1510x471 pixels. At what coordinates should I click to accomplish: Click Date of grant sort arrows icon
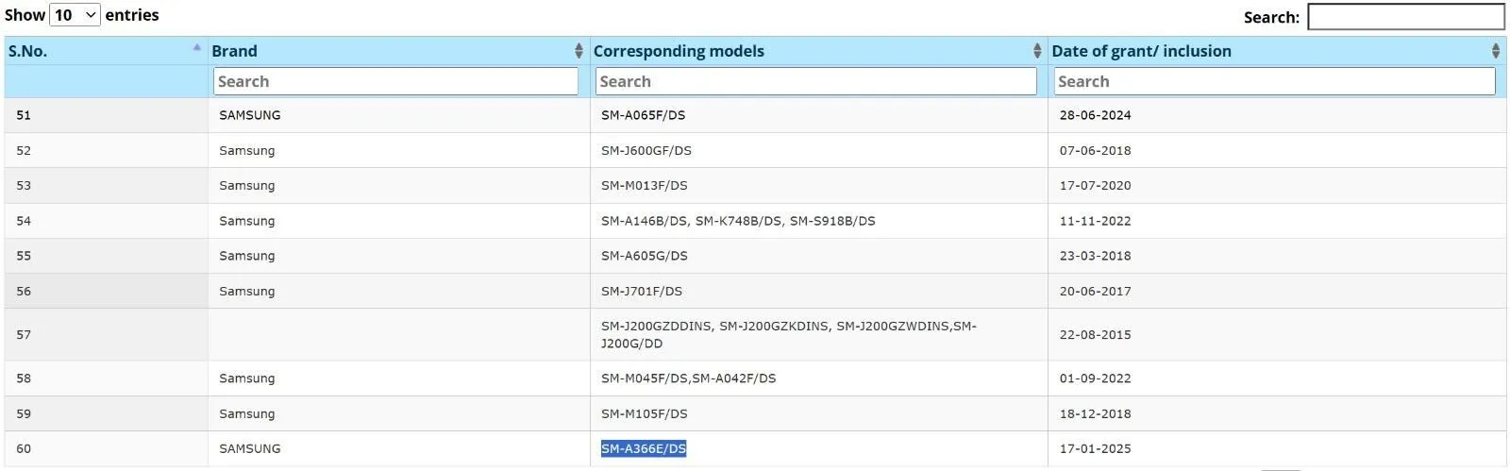[1496, 51]
